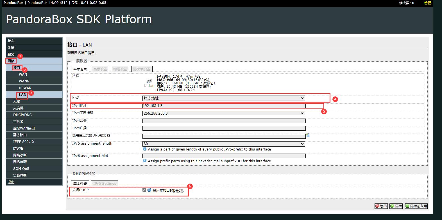442x220 pixels.
Task: Click the uptime 17d 4h 47m 43s text
Action: tap(178, 76)
